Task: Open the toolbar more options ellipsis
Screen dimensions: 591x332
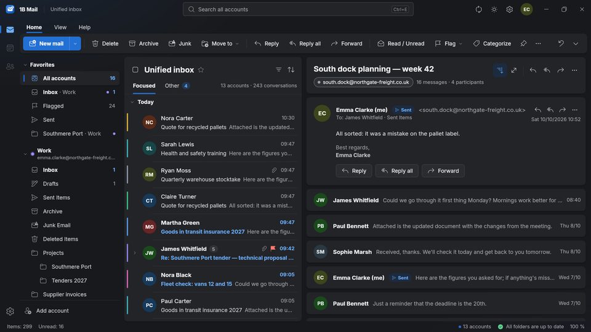Action: pos(538,44)
